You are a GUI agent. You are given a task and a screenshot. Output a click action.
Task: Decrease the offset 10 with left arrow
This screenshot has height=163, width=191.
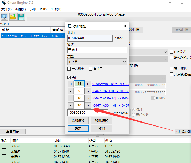[70, 106]
